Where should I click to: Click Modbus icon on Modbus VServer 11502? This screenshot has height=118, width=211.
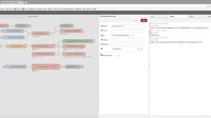[x=34, y=67]
